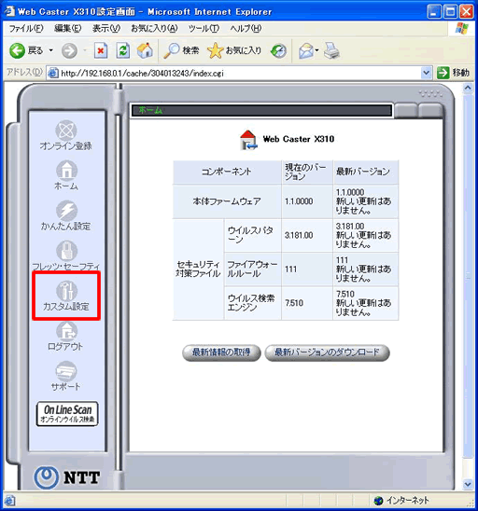Open the ファイル(F) menu
The height and width of the screenshot is (511, 478).
pos(26,29)
